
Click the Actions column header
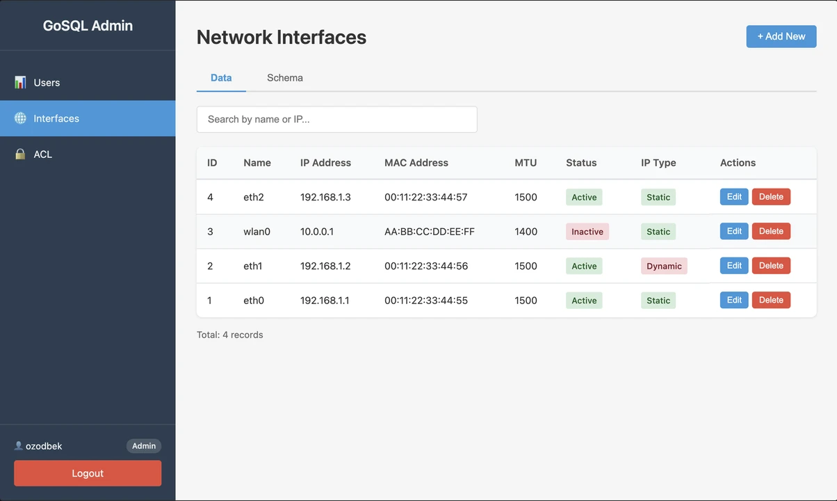tap(738, 163)
